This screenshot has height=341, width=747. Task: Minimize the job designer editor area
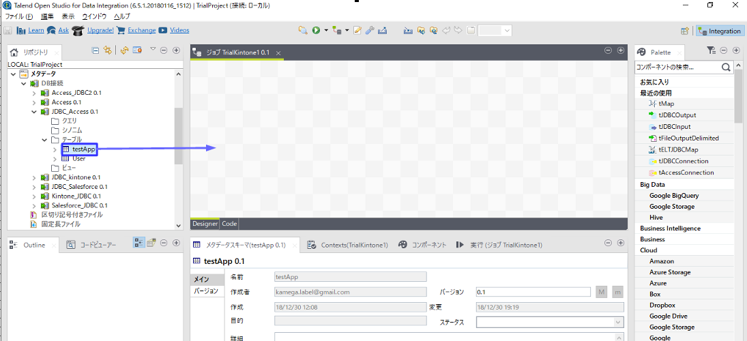608,50
